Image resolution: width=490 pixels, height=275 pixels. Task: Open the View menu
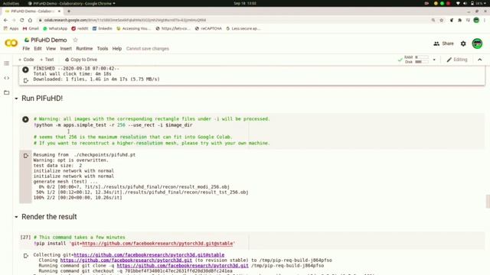point(51,49)
